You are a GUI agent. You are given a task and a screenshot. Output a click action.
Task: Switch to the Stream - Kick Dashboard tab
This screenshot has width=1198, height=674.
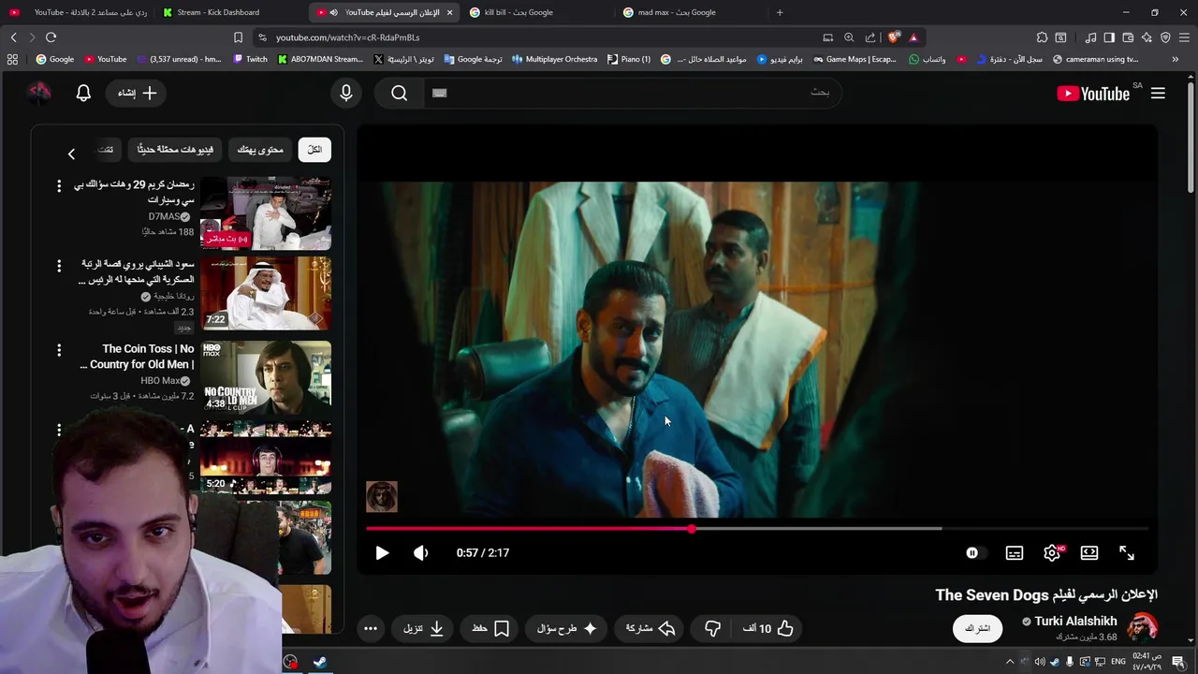218,12
